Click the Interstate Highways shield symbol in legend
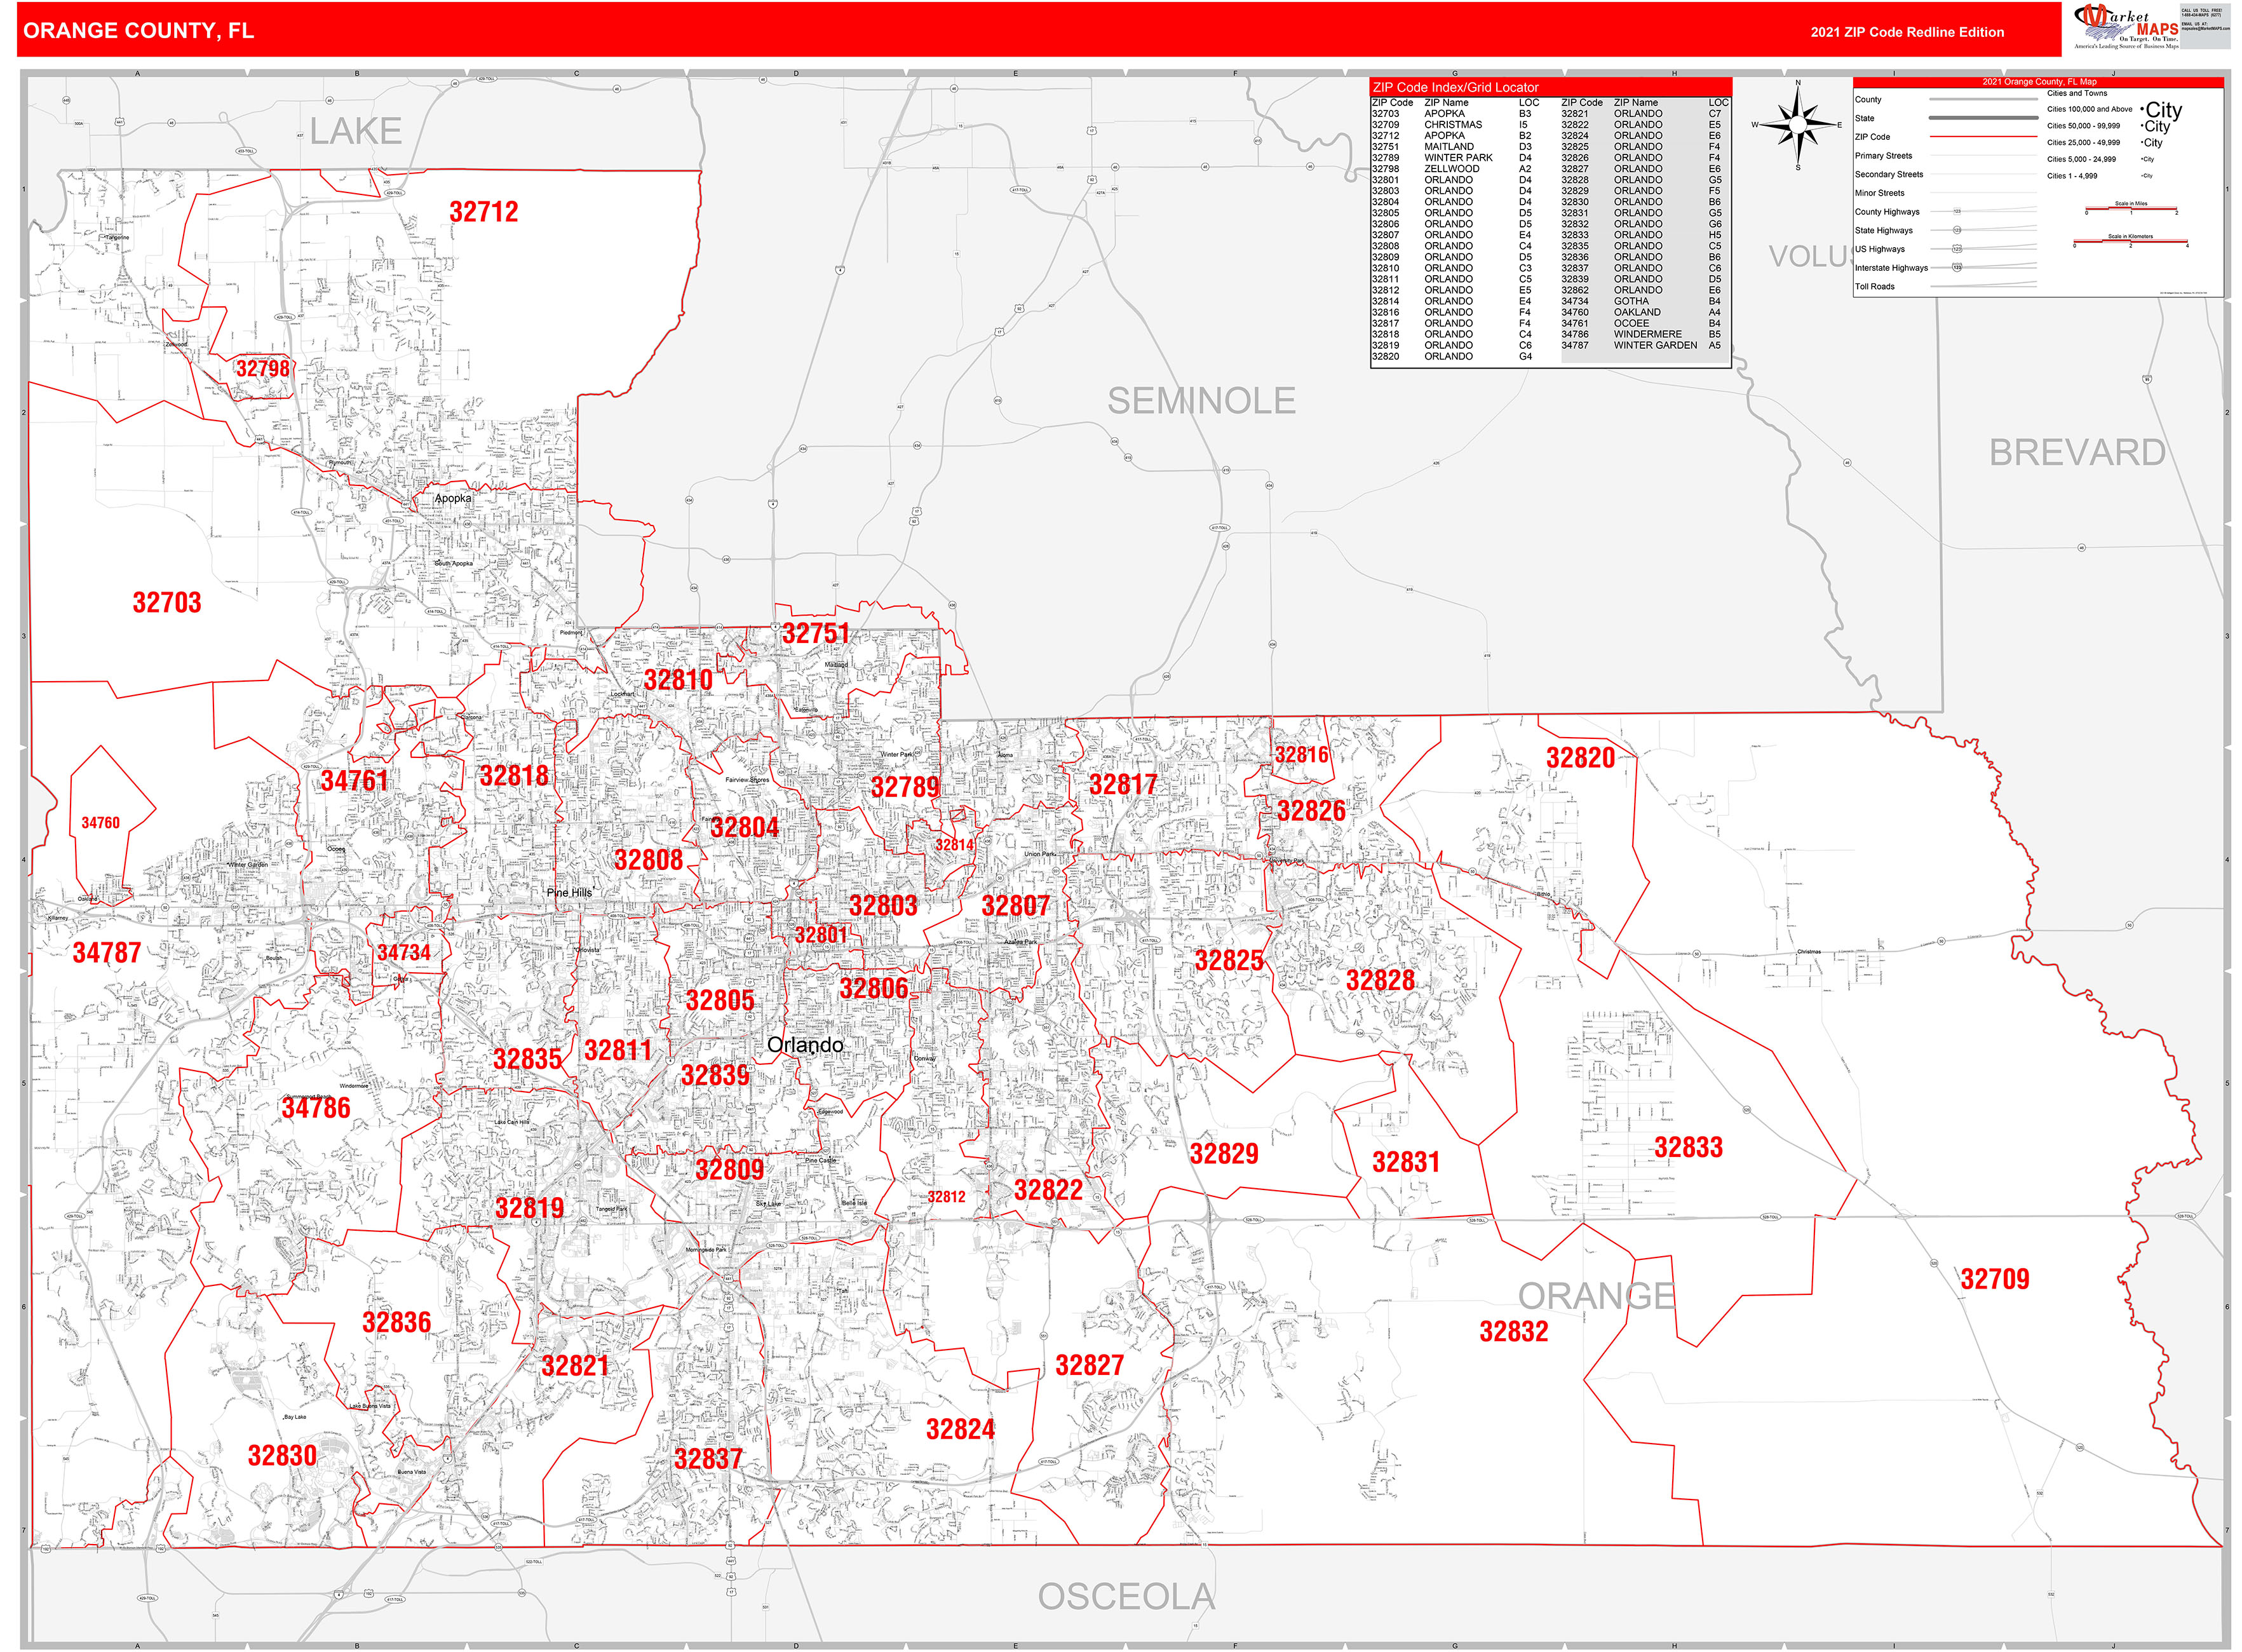The width and height of the screenshot is (2242, 1652). click(1957, 267)
